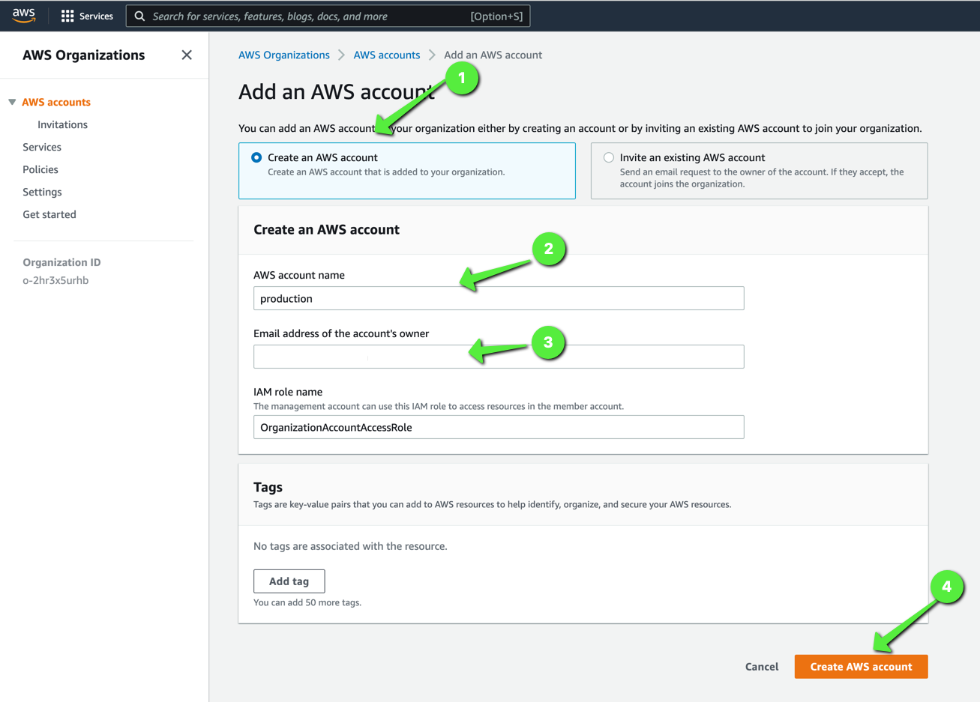This screenshot has width=980, height=702.
Task: Click the Organization ID label
Action: click(61, 262)
